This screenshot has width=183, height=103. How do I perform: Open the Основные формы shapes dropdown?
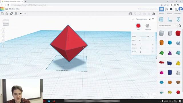[x=168, y=25]
